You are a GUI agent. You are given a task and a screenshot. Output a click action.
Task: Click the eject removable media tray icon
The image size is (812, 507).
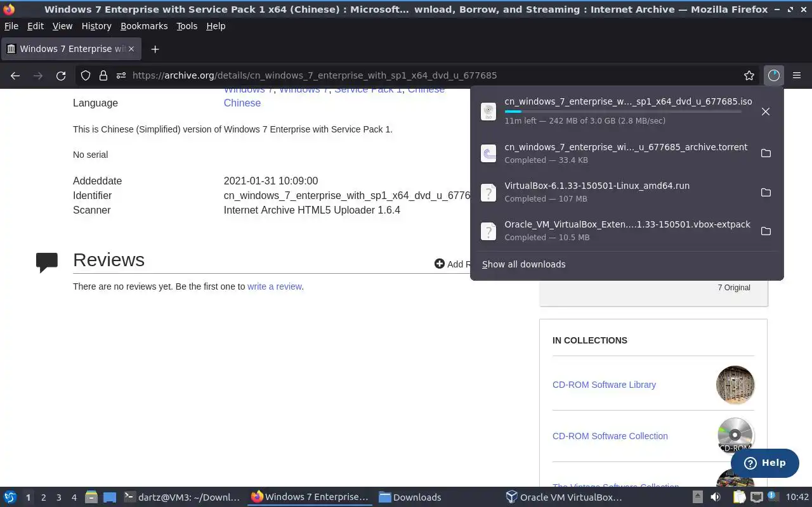coord(697,497)
